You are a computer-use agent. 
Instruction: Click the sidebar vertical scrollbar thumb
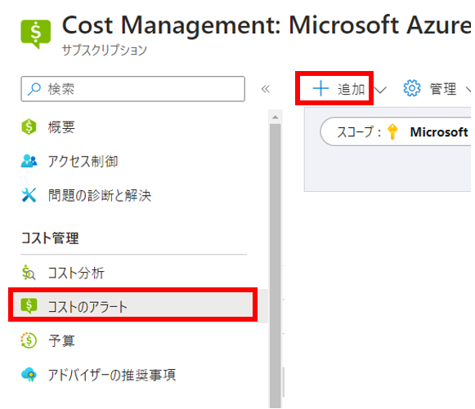coord(276,266)
